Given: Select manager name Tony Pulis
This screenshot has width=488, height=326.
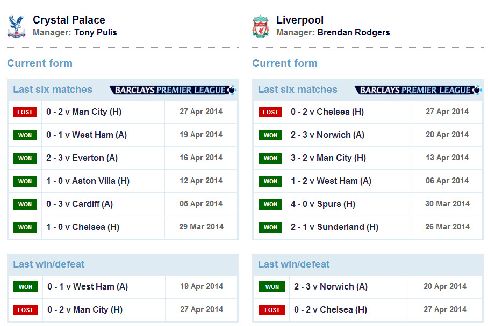Looking at the screenshot, I should coord(96,32).
